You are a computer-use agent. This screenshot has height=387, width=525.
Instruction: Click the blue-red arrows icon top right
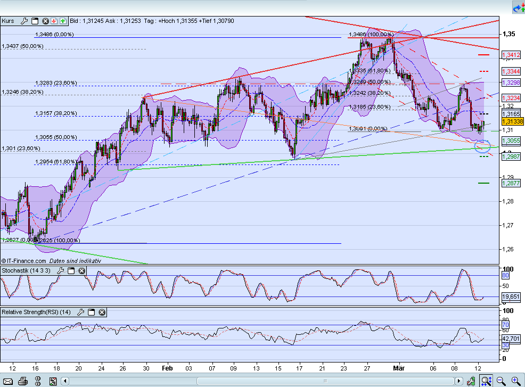519,7
